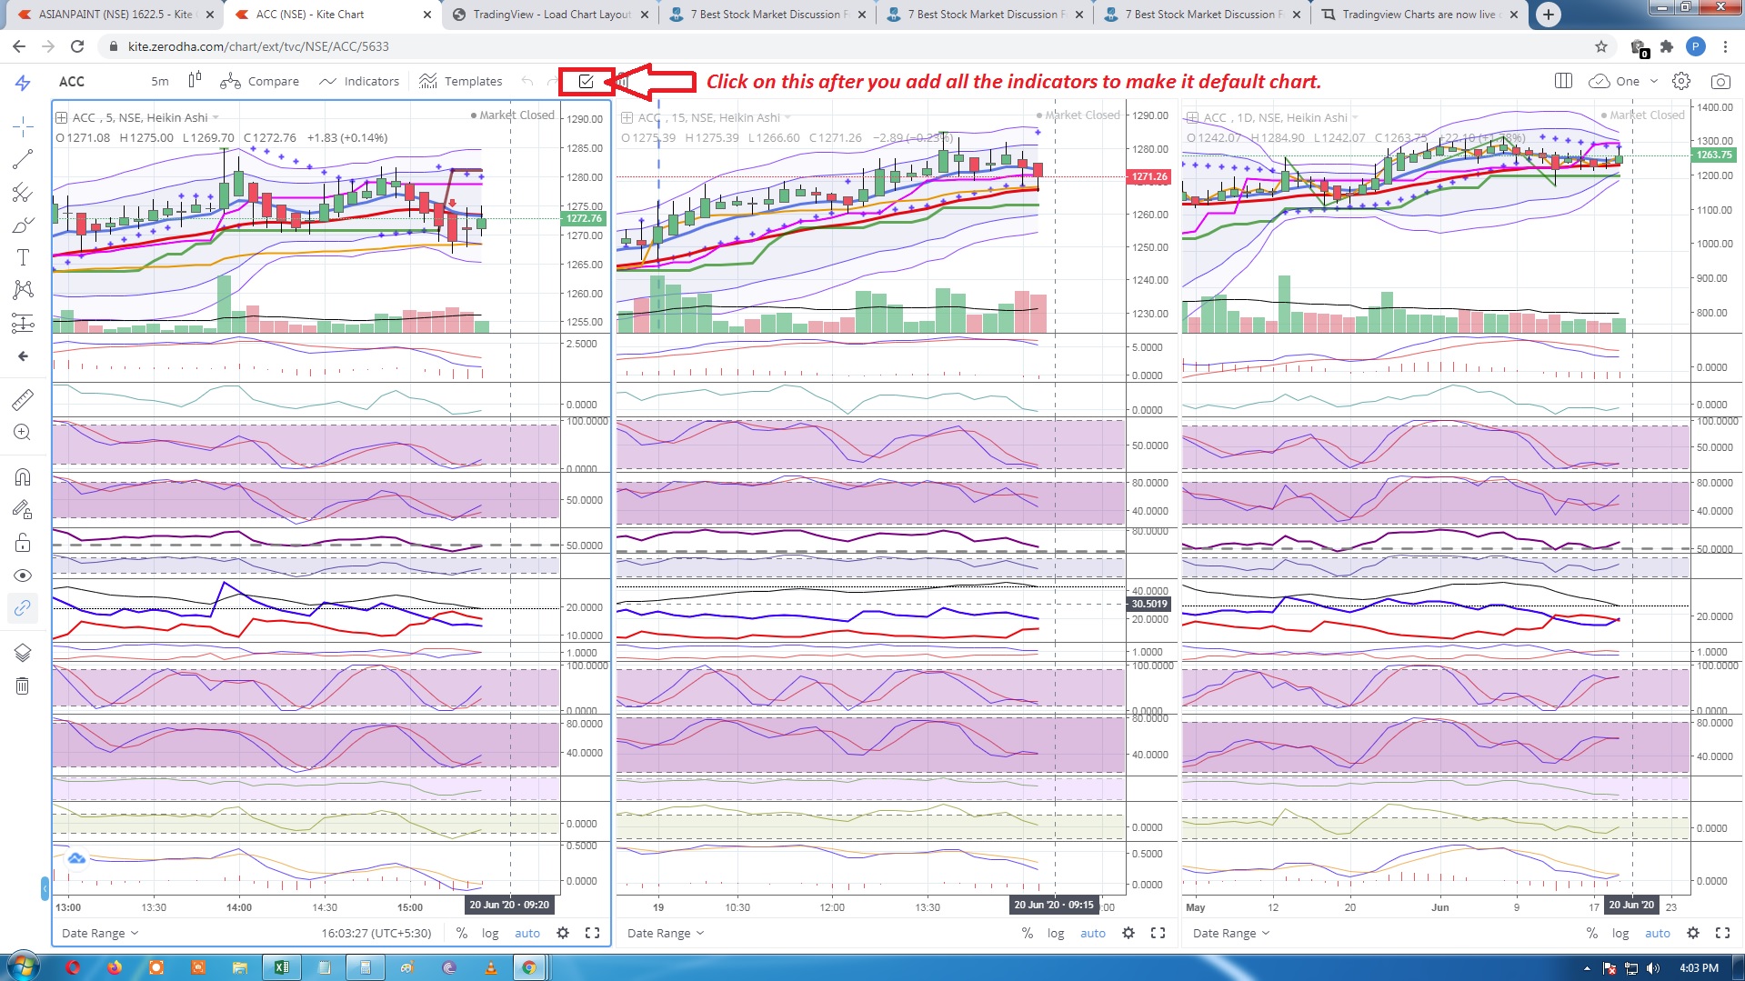Click the Compare button
The height and width of the screenshot is (981, 1745).
pyautogui.click(x=260, y=81)
